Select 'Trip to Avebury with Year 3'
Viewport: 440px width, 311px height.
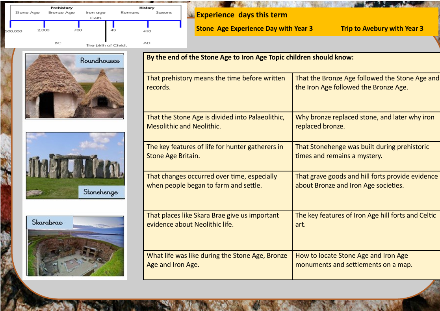[382, 28]
